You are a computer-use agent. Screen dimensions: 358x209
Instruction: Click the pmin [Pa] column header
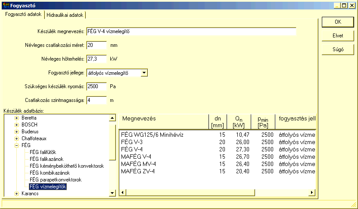(x=263, y=122)
